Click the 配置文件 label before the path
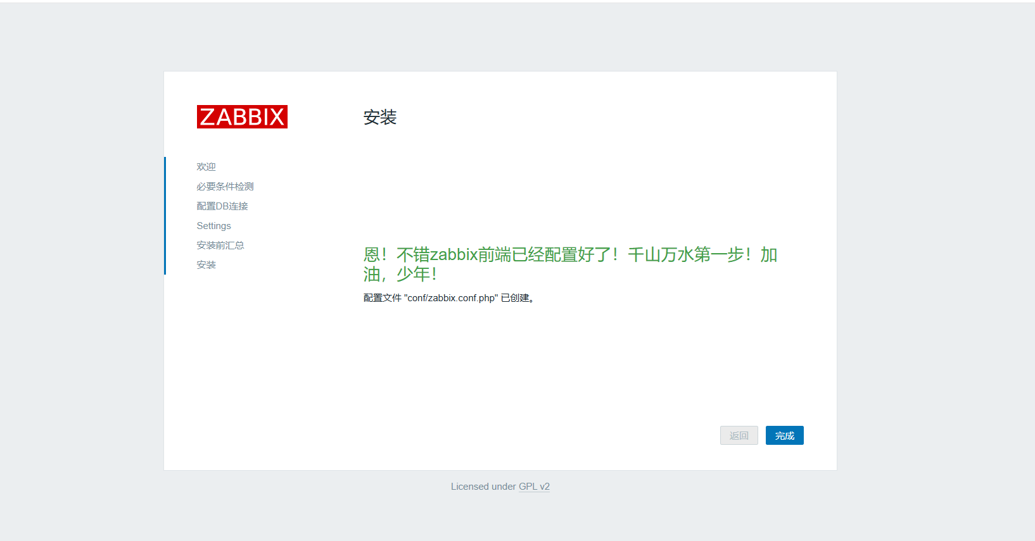 [x=382, y=298]
